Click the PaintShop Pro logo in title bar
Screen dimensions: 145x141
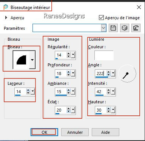(6, 7)
